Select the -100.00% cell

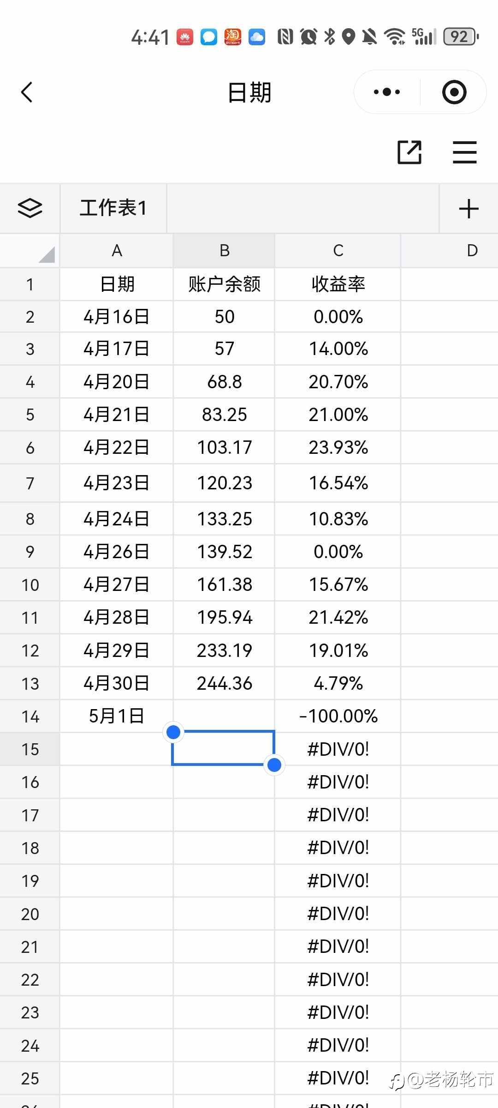point(338,716)
